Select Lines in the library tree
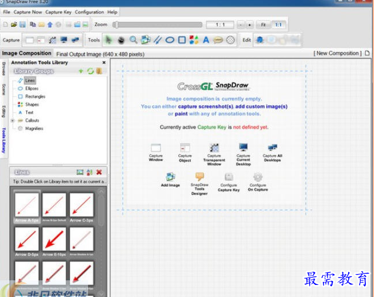374x297 pixels. click(x=30, y=80)
